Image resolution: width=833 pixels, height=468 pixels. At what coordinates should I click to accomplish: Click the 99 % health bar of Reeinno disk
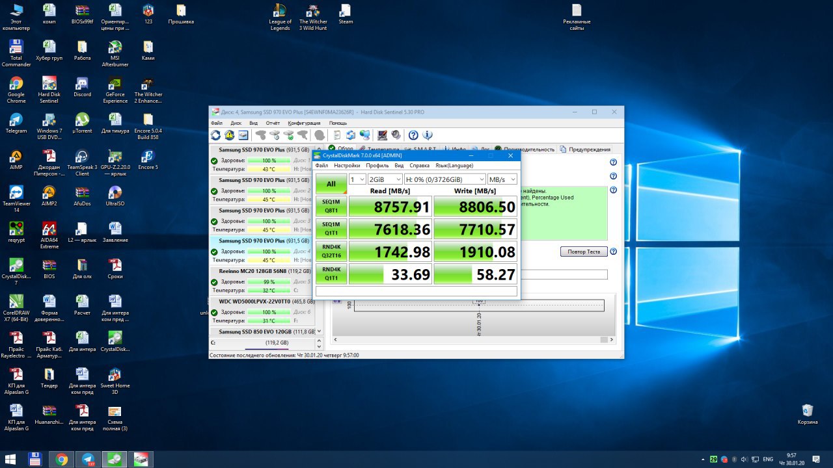(269, 281)
